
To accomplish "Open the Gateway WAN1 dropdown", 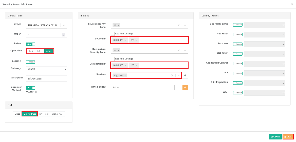I will [46, 69].
